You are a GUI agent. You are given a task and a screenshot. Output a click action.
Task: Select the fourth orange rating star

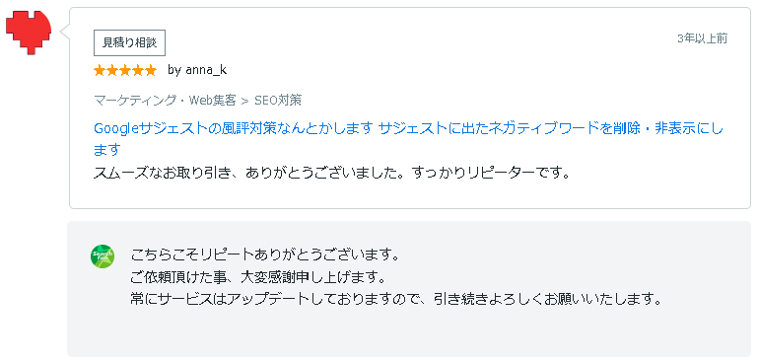pos(137,71)
